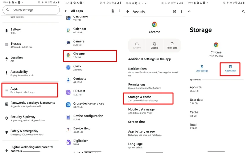This screenshot has width=247, height=153.
Task: Click the Passwords account icon
Action: coord(6,104)
